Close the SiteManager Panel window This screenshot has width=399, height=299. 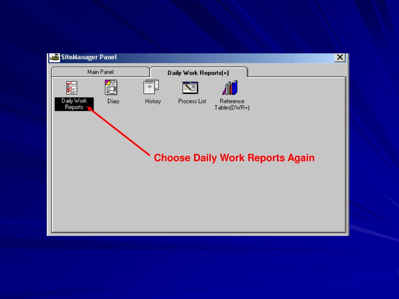tap(340, 58)
